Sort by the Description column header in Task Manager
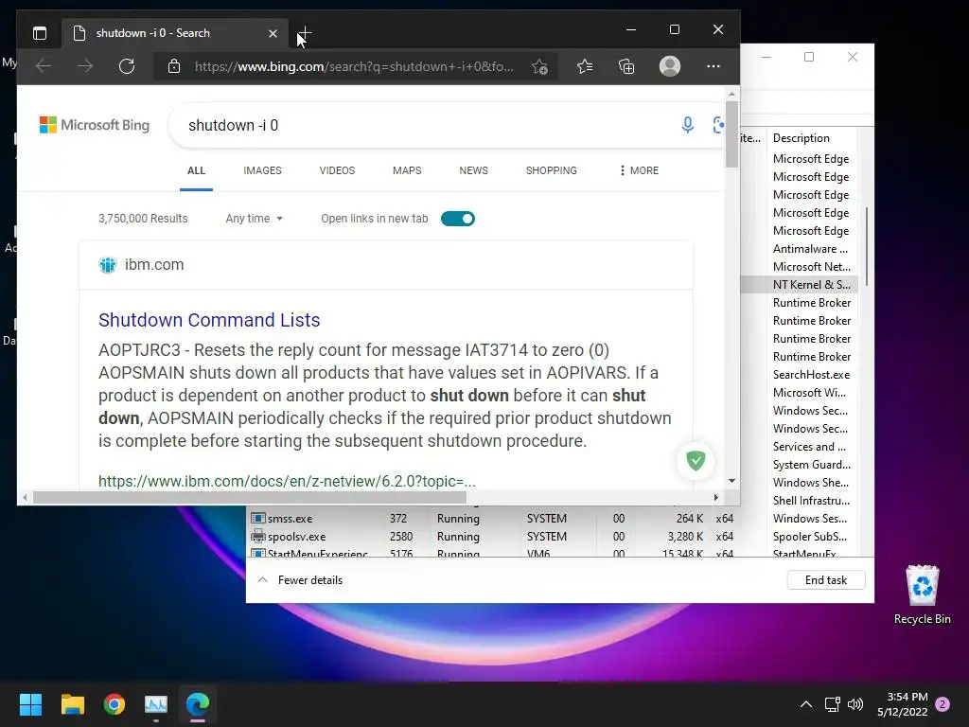969x727 pixels. point(801,138)
